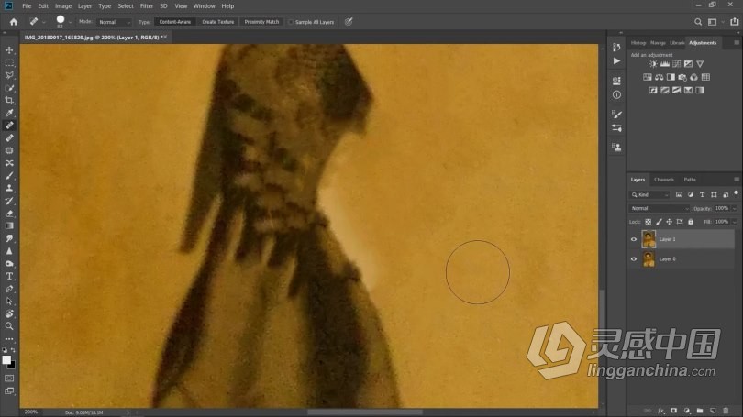The height and width of the screenshot is (417, 743).
Task: Select the Quick Selection tool
Action: pos(9,88)
